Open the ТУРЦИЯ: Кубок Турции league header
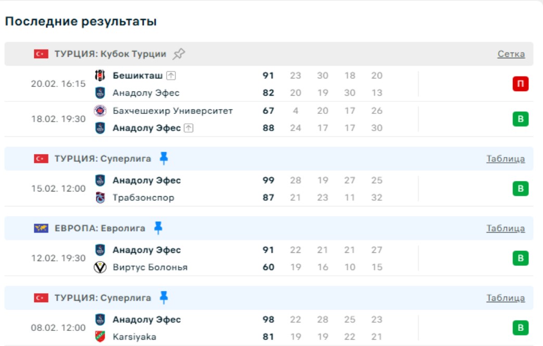543x346 pixels. click(x=110, y=54)
